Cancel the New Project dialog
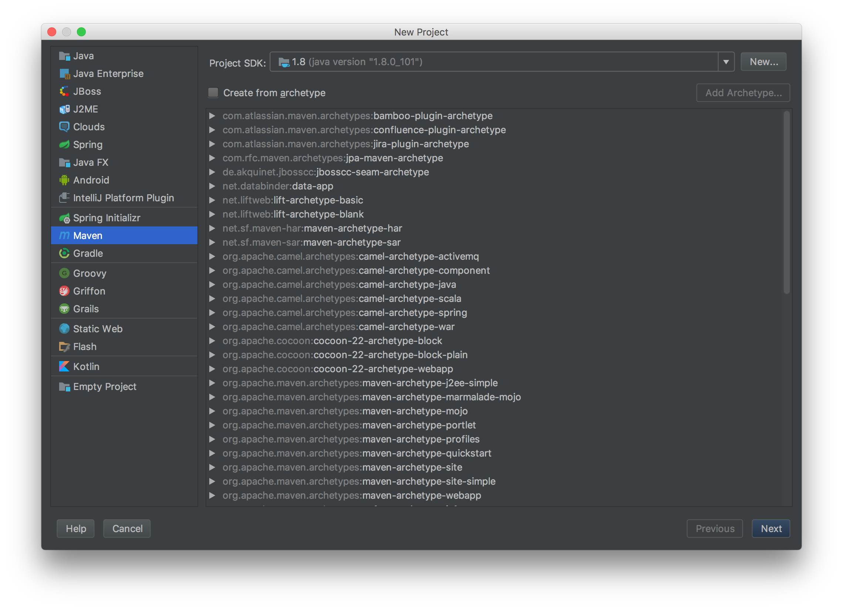 pyautogui.click(x=127, y=529)
